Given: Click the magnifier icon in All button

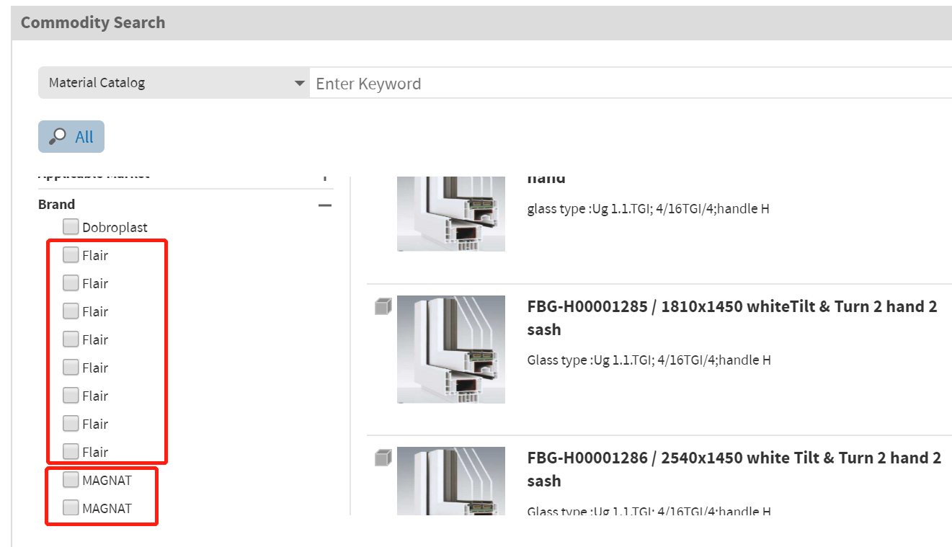Looking at the screenshot, I should [57, 136].
